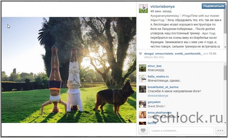The height and width of the screenshot is (138, 228).
Task: Open deegai liker profile link
Action: (149, 54)
